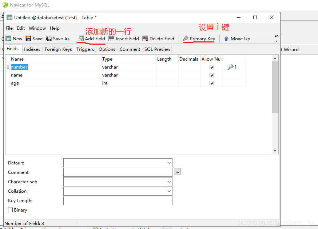Toggle Allow Null for the age field
Screen dimensions: 318x229
coord(212,83)
